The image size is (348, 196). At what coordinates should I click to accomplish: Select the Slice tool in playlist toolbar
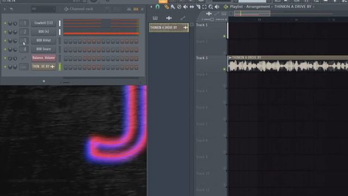(x=198, y=7)
